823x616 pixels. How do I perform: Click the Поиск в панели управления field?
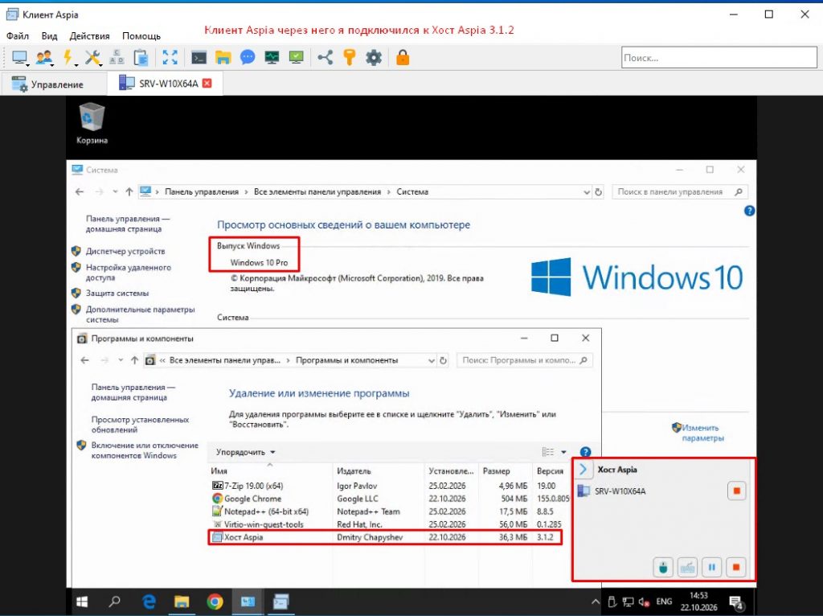click(680, 191)
